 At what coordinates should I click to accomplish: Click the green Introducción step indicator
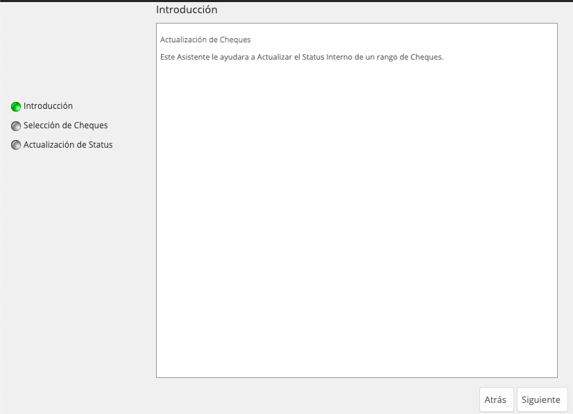16,107
